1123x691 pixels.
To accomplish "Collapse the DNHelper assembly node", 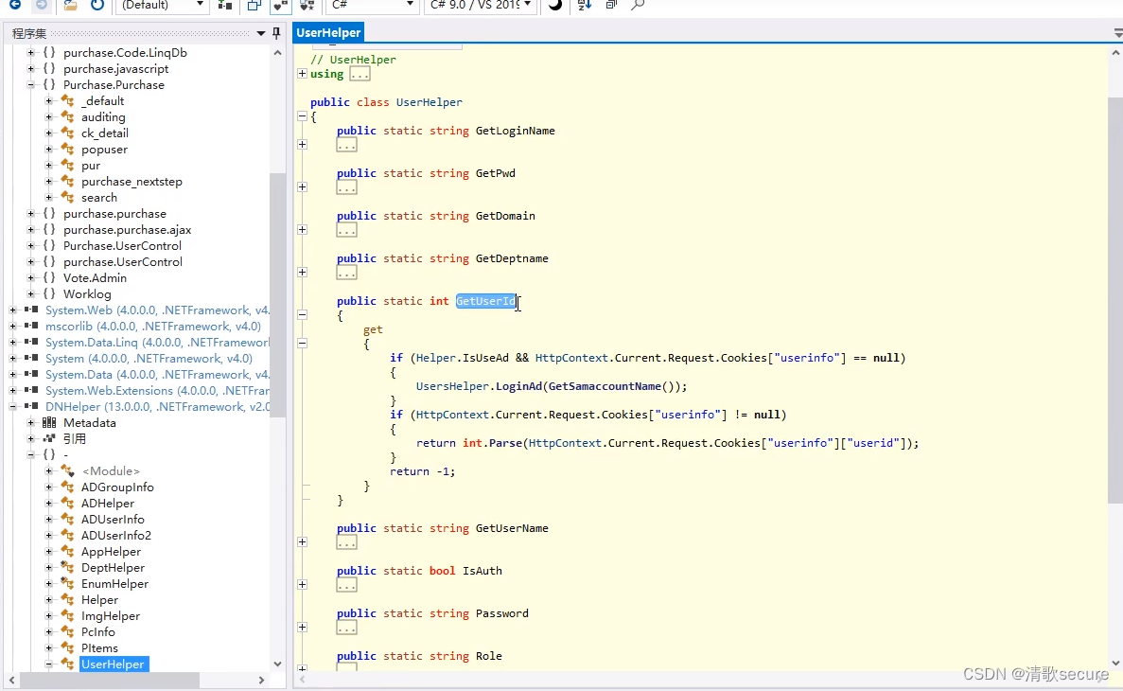I will (x=13, y=406).
